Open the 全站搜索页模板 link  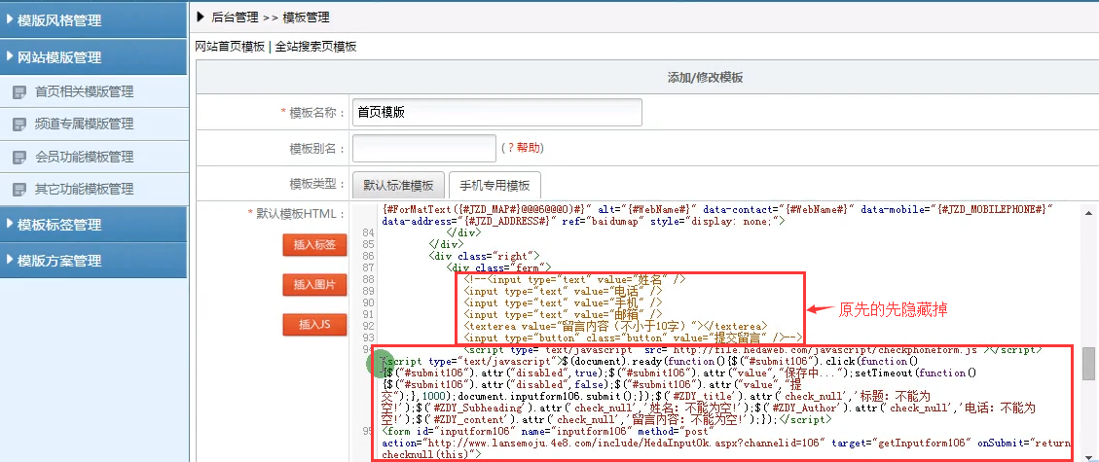click(316, 47)
